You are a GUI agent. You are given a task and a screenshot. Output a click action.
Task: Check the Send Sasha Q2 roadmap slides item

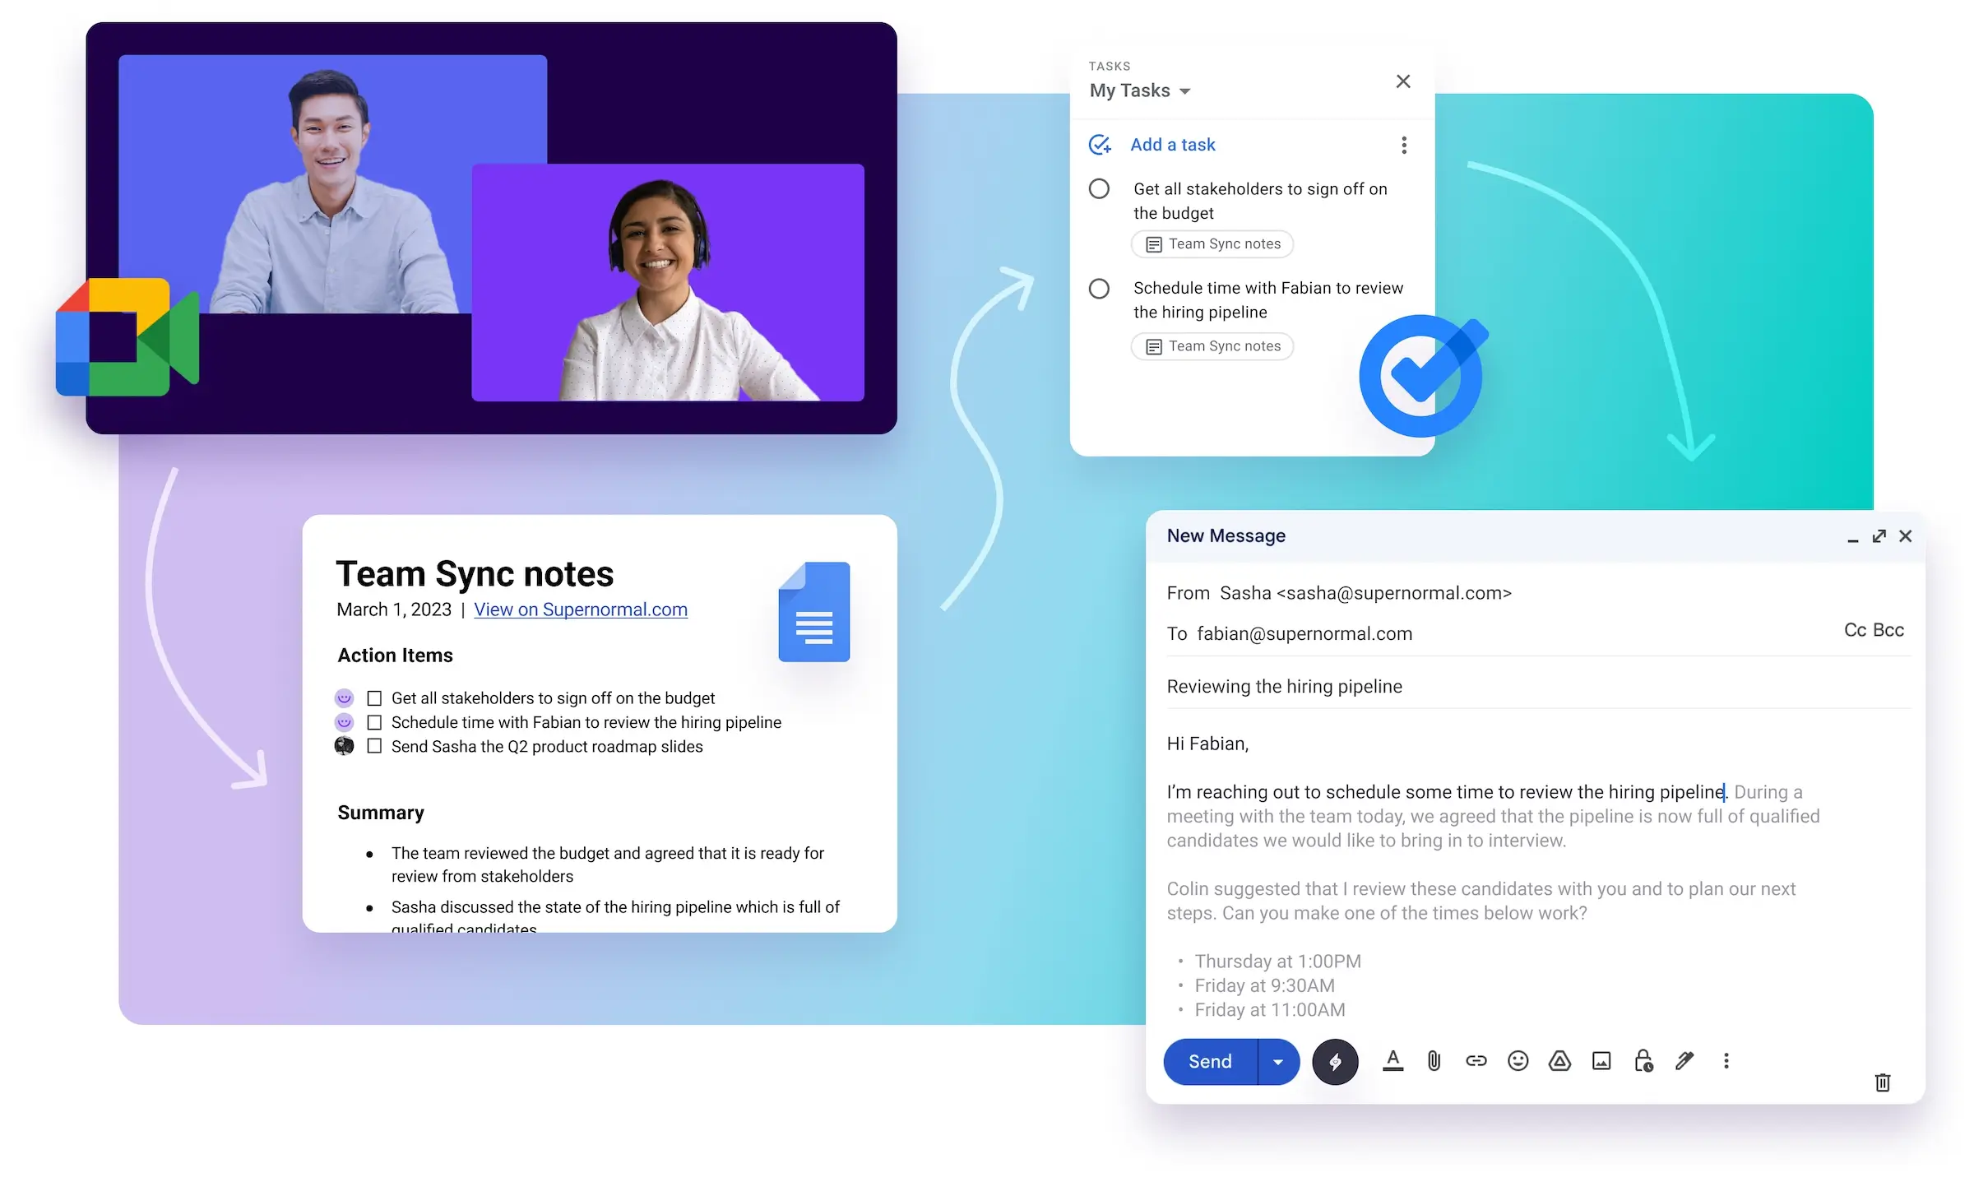(374, 746)
